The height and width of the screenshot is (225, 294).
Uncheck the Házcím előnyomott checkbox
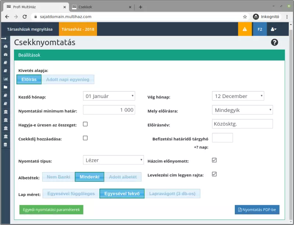tap(215, 160)
